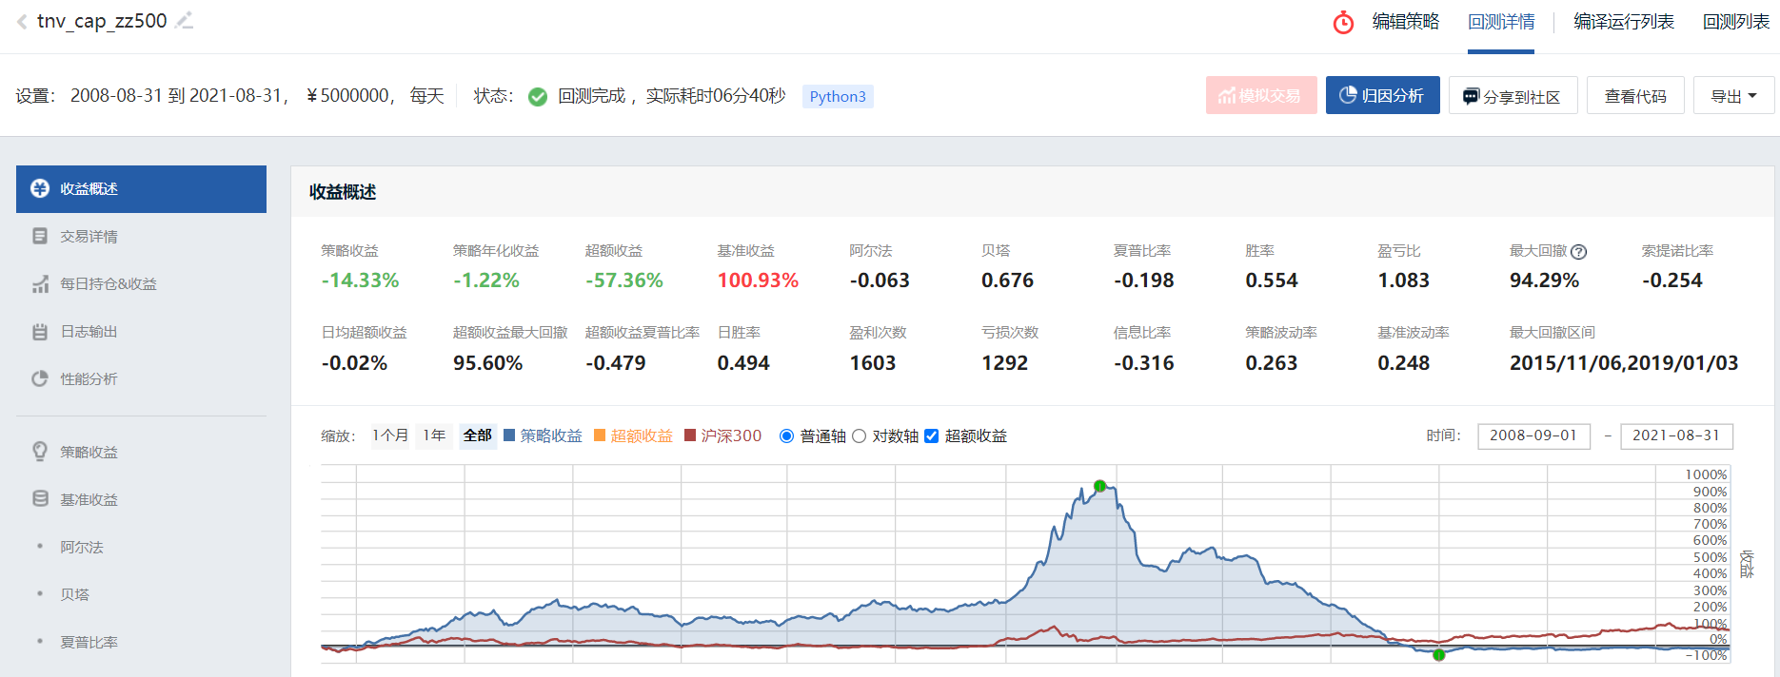
Task: Select 收益概述 in sidebar
Action: coord(141,189)
